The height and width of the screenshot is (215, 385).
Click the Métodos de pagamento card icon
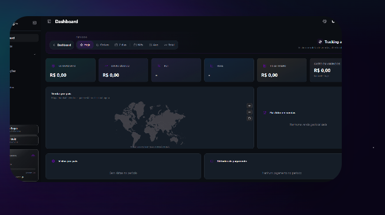click(x=212, y=161)
